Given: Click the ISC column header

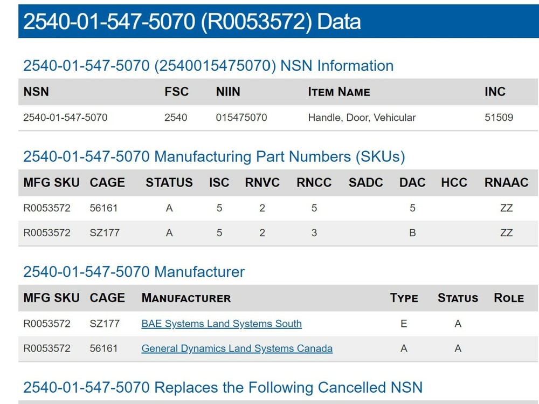Looking at the screenshot, I should pos(219,182).
